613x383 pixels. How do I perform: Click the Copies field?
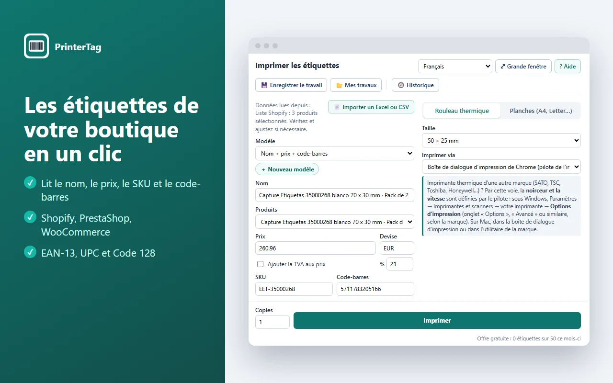272,322
